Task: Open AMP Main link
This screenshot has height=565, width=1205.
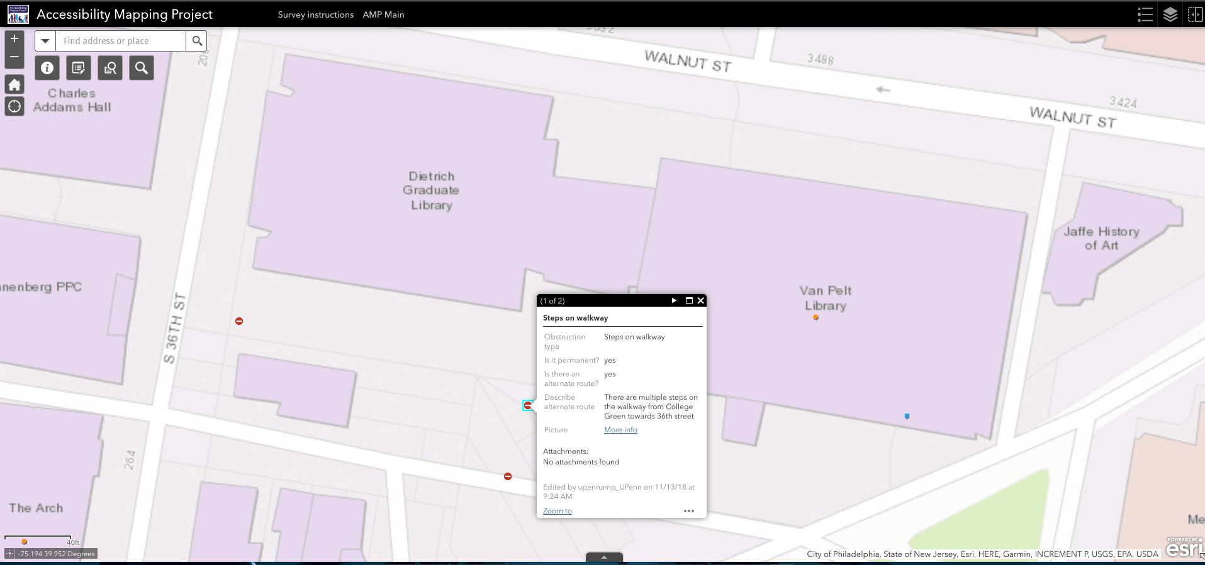Action: coord(383,14)
